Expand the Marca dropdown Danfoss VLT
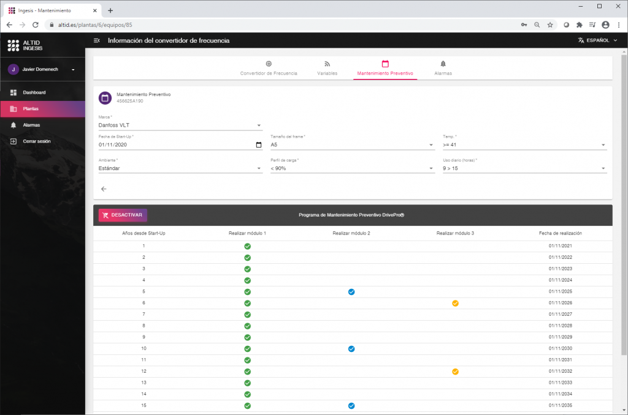 click(x=180, y=125)
